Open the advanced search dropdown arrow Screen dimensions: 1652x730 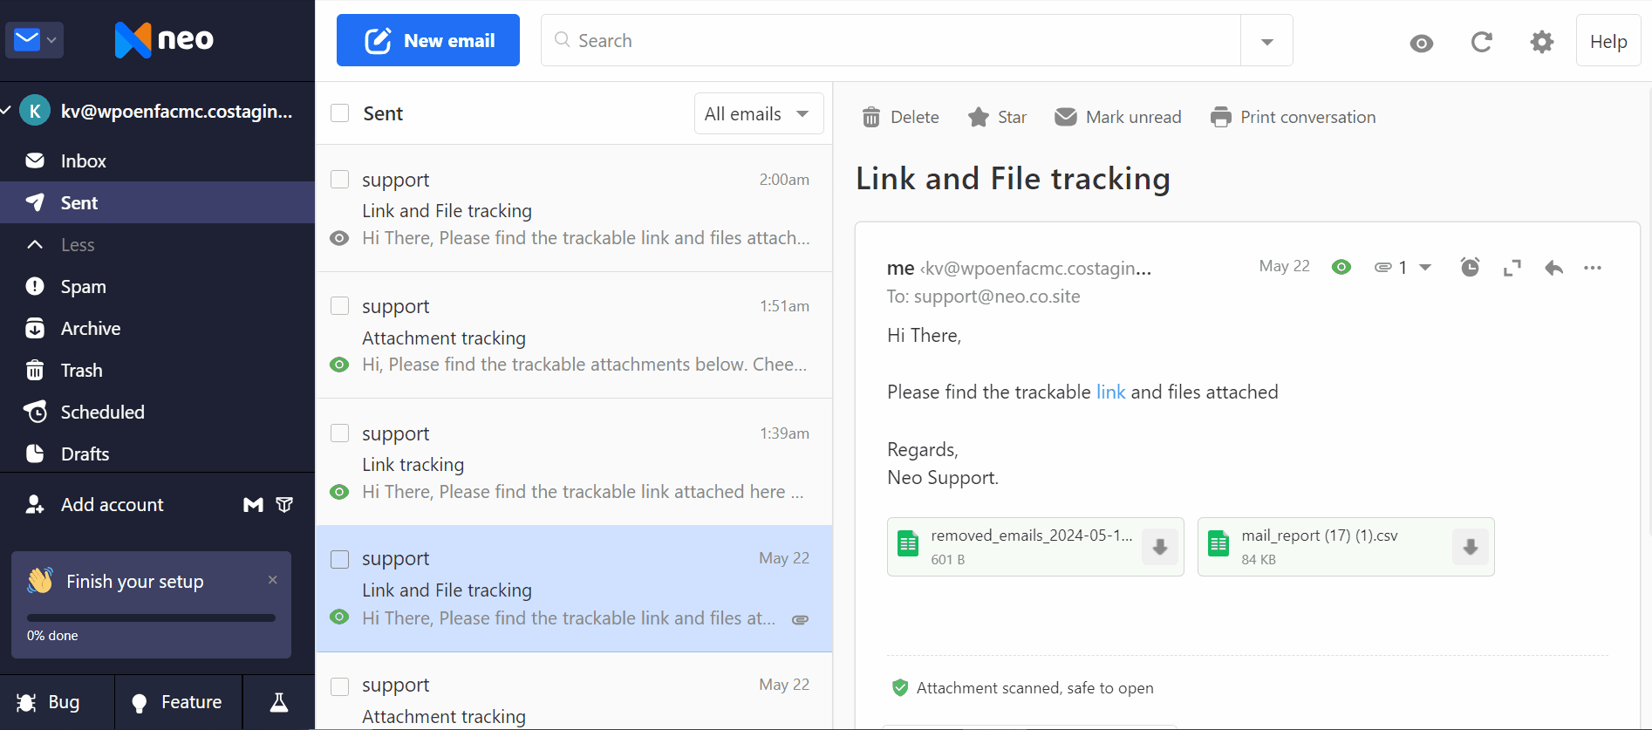pos(1266,41)
